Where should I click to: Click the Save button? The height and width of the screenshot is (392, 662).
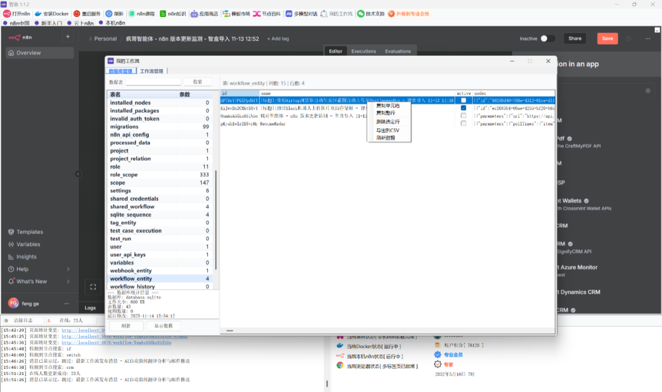[x=607, y=39]
